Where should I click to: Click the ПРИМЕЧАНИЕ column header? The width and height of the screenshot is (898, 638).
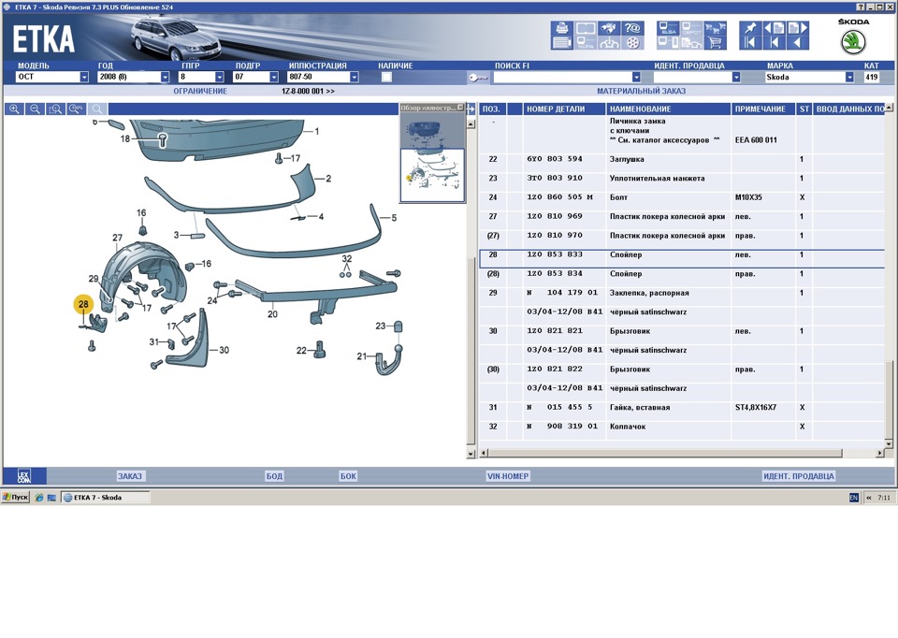763,109
